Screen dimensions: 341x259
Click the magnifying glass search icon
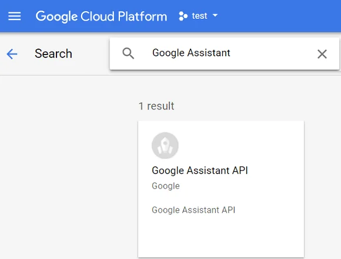click(x=128, y=53)
